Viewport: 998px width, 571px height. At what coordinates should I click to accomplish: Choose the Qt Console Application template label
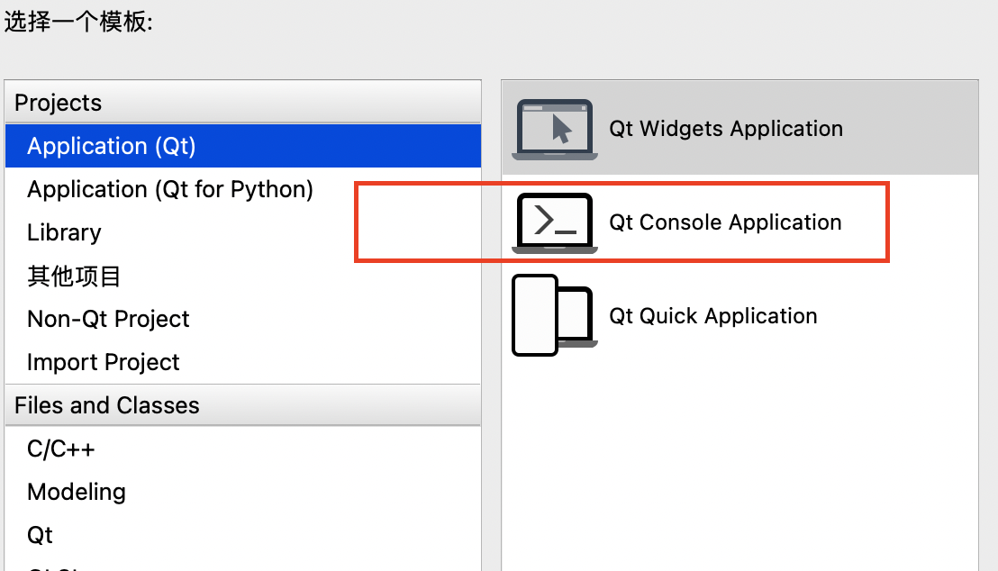click(725, 222)
